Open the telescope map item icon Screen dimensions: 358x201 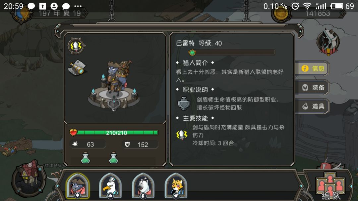click(77, 67)
